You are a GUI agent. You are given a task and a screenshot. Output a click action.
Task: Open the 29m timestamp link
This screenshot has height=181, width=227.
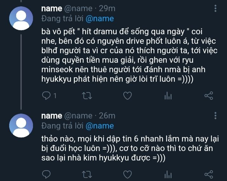[107, 9]
